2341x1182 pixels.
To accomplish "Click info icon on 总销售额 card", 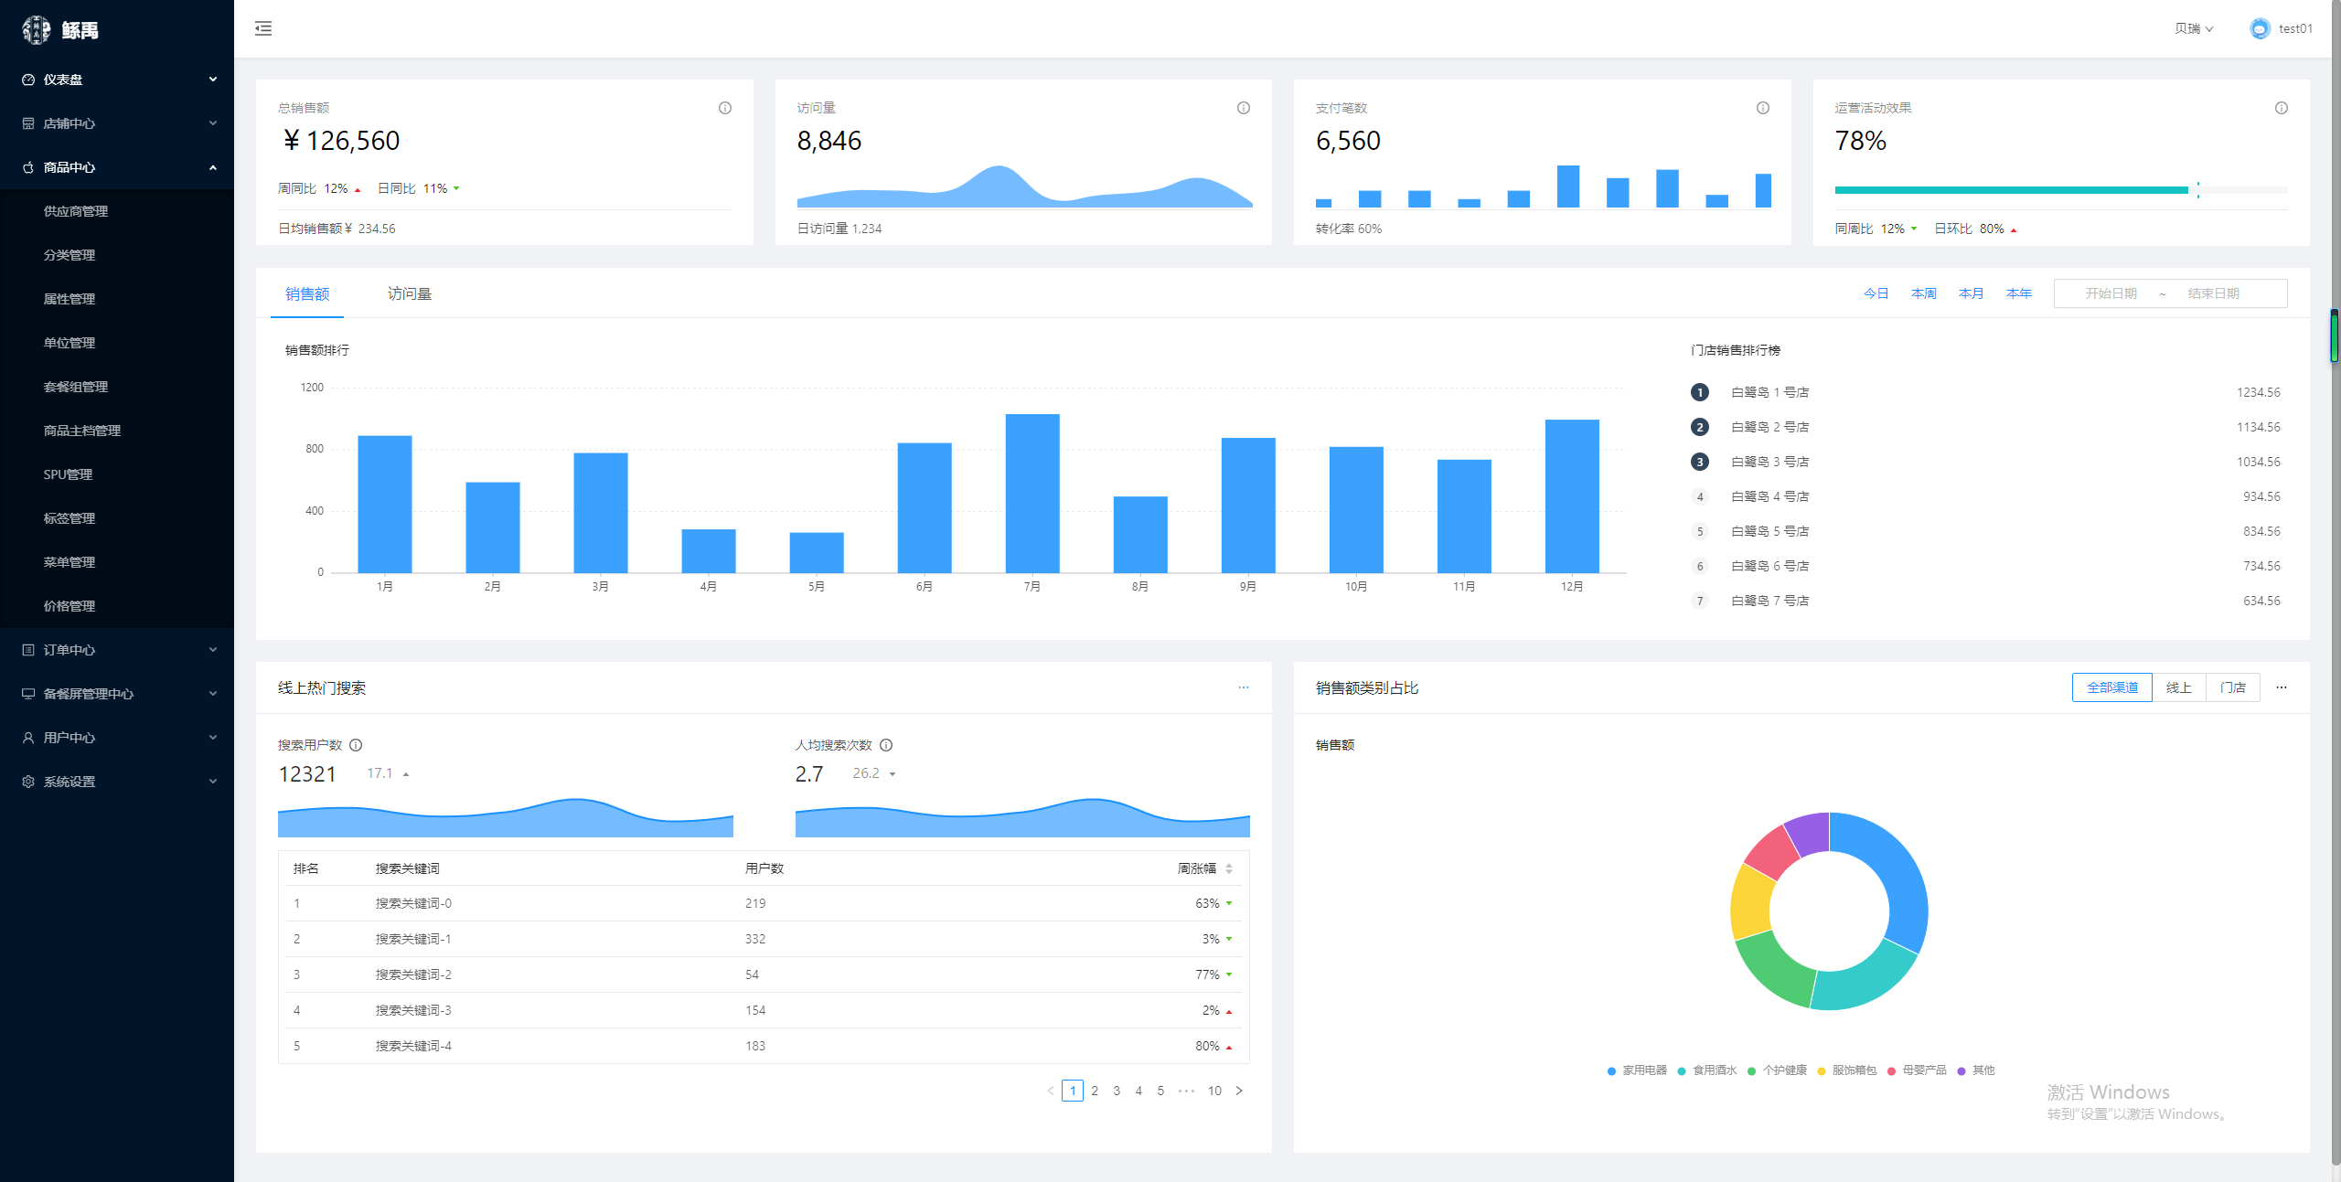I will click(725, 108).
